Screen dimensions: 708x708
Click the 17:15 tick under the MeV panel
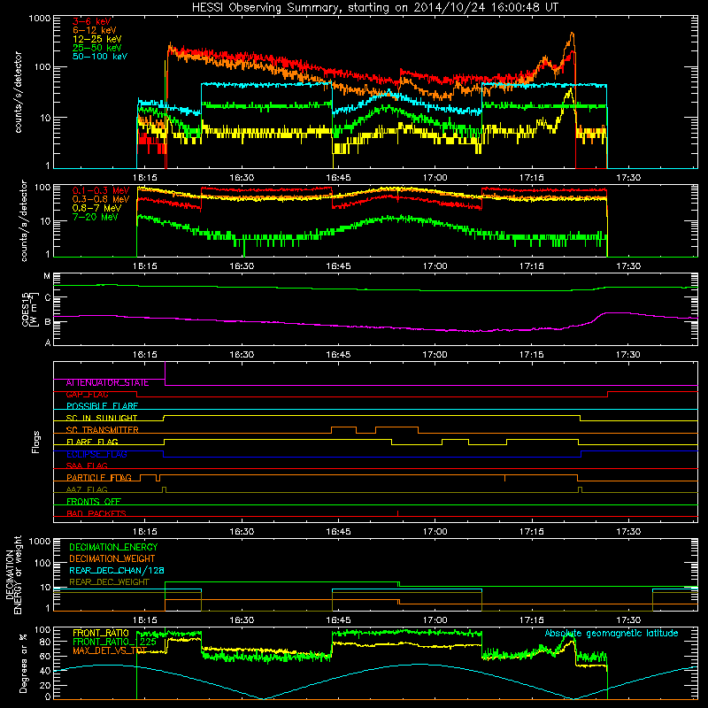pyautogui.click(x=532, y=266)
